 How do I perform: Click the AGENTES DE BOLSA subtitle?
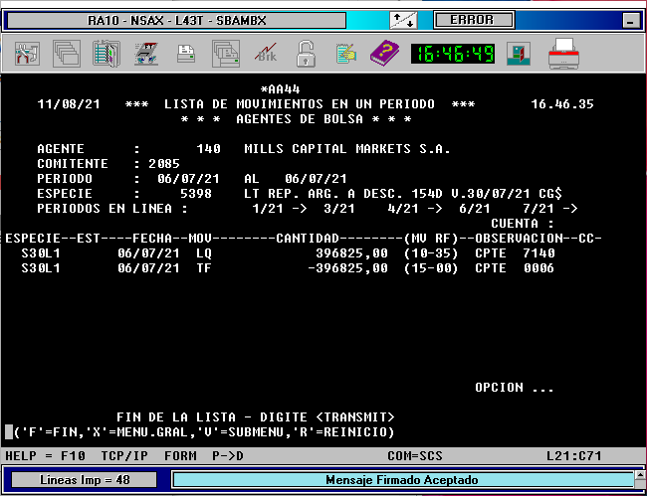300,119
